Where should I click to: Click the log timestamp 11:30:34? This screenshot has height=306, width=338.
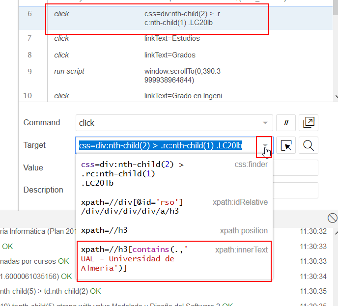313,277
